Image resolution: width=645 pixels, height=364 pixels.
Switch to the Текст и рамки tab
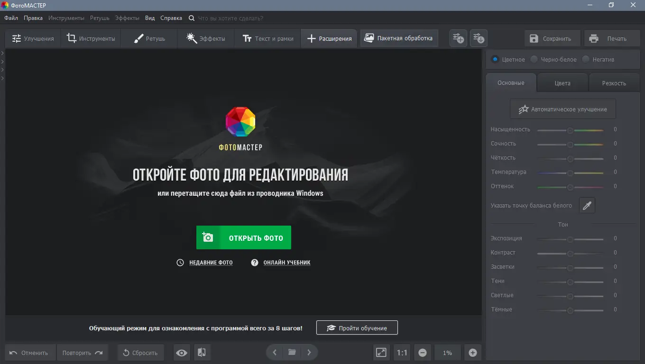pos(268,38)
